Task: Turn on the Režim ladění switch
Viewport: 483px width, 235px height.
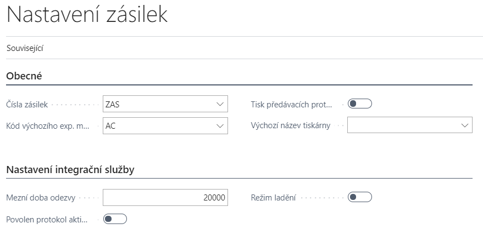Action: click(360, 197)
